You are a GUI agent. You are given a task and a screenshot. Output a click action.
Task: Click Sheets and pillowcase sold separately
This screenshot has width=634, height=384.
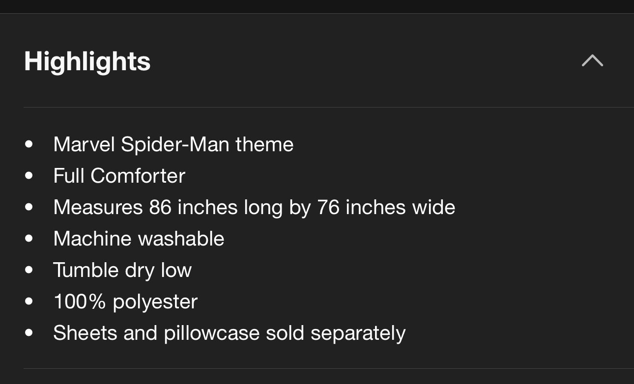[x=229, y=333]
